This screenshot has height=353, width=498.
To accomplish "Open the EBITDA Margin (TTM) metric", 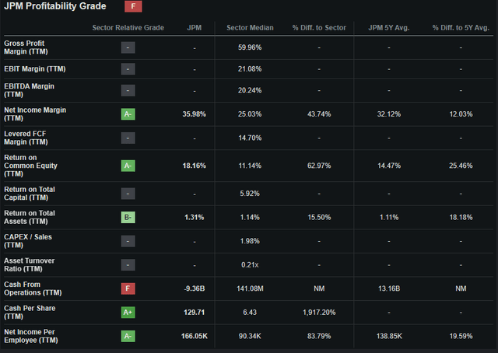I will (x=29, y=90).
